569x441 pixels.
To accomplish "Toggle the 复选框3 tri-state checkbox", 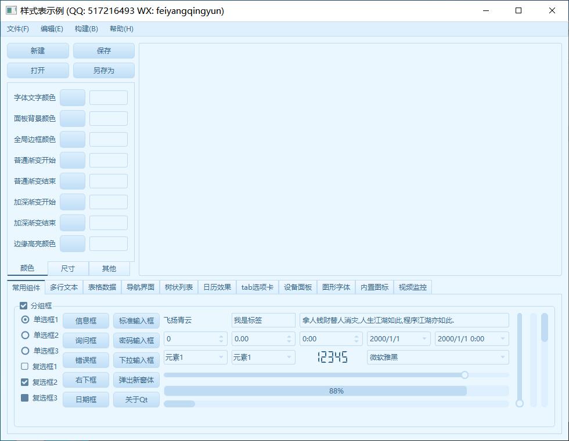I will pyautogui.click(x=24, y=398).
